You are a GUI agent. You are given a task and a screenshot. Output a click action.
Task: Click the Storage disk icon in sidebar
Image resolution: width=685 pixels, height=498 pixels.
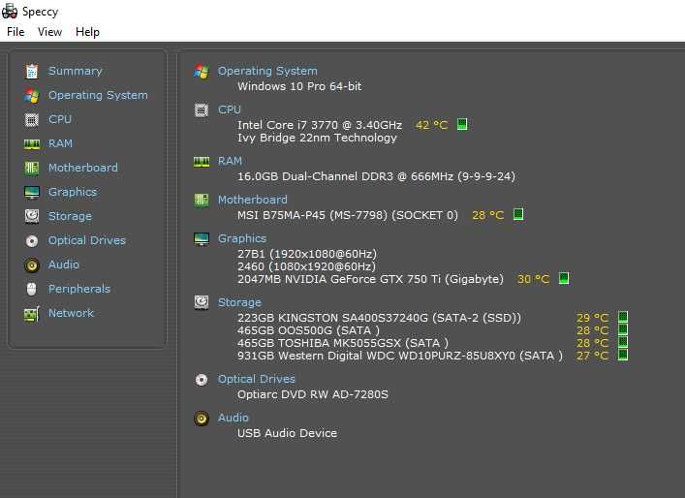[32, 216]
